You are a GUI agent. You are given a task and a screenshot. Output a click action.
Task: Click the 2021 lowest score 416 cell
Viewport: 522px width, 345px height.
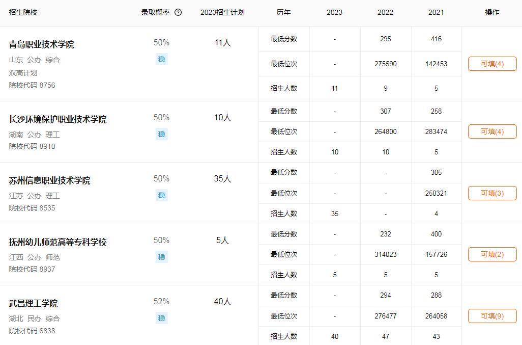click(x=436, y=39)
